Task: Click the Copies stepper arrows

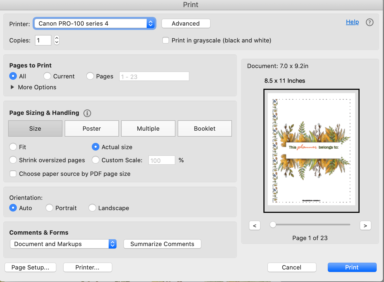Action: pyautogui.click(x=57, y=40)
